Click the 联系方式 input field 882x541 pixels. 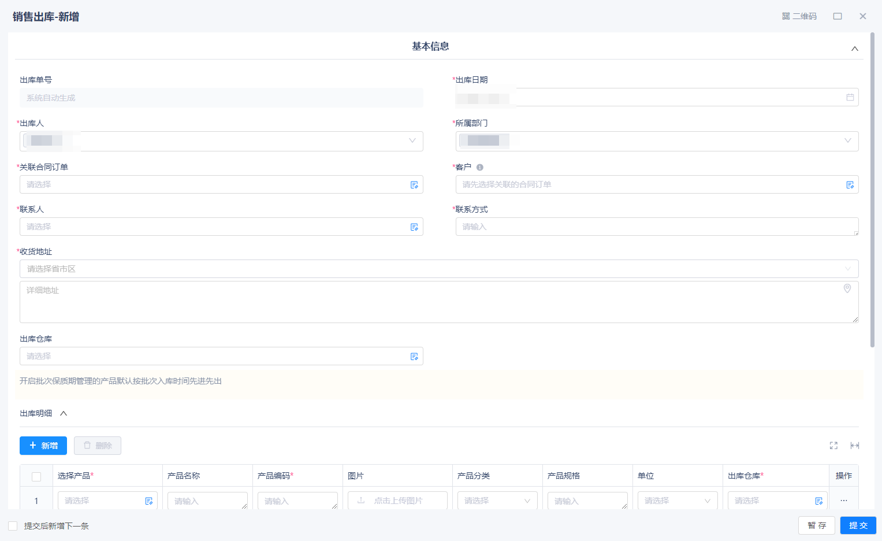point(657,227)
